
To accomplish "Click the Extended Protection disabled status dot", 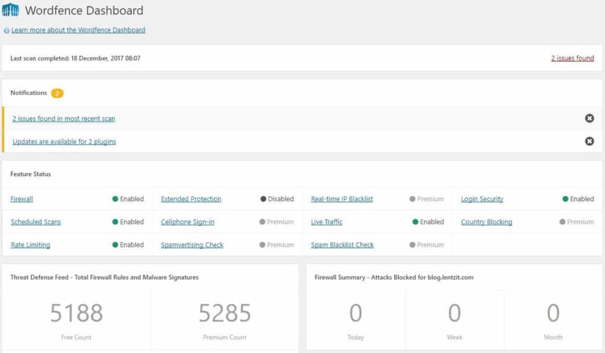I will tap(263, 199).
